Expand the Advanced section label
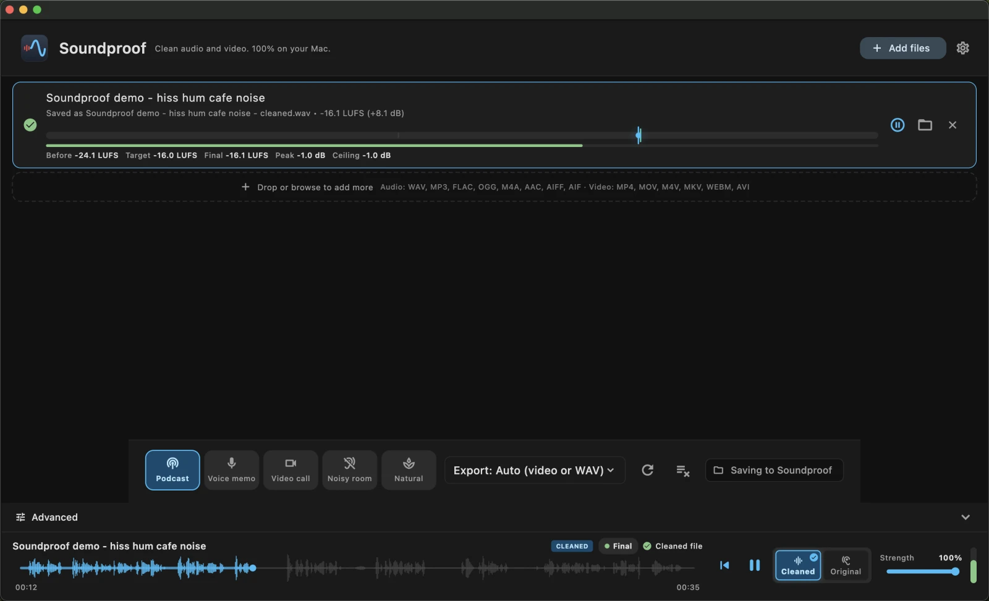This screenshot has height=601, width=989. tap(54, 517)
